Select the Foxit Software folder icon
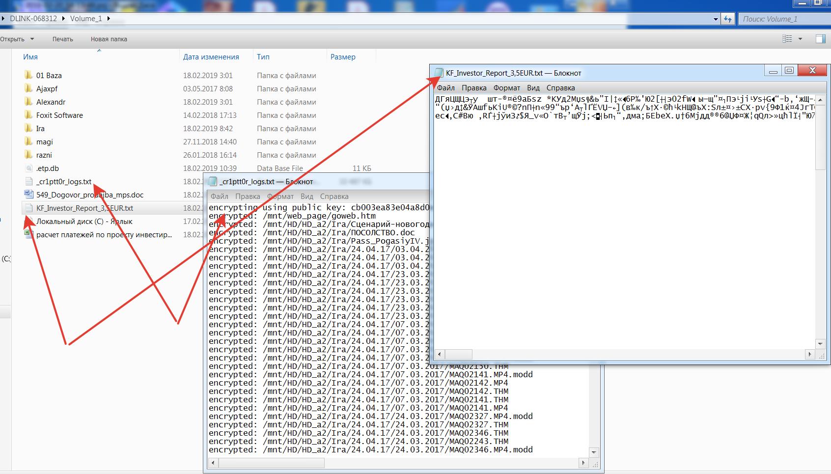The image size is (831, 474). (28, 115)
